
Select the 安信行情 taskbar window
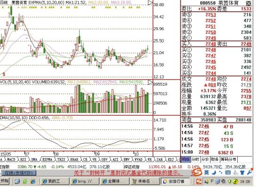[175, 181]
